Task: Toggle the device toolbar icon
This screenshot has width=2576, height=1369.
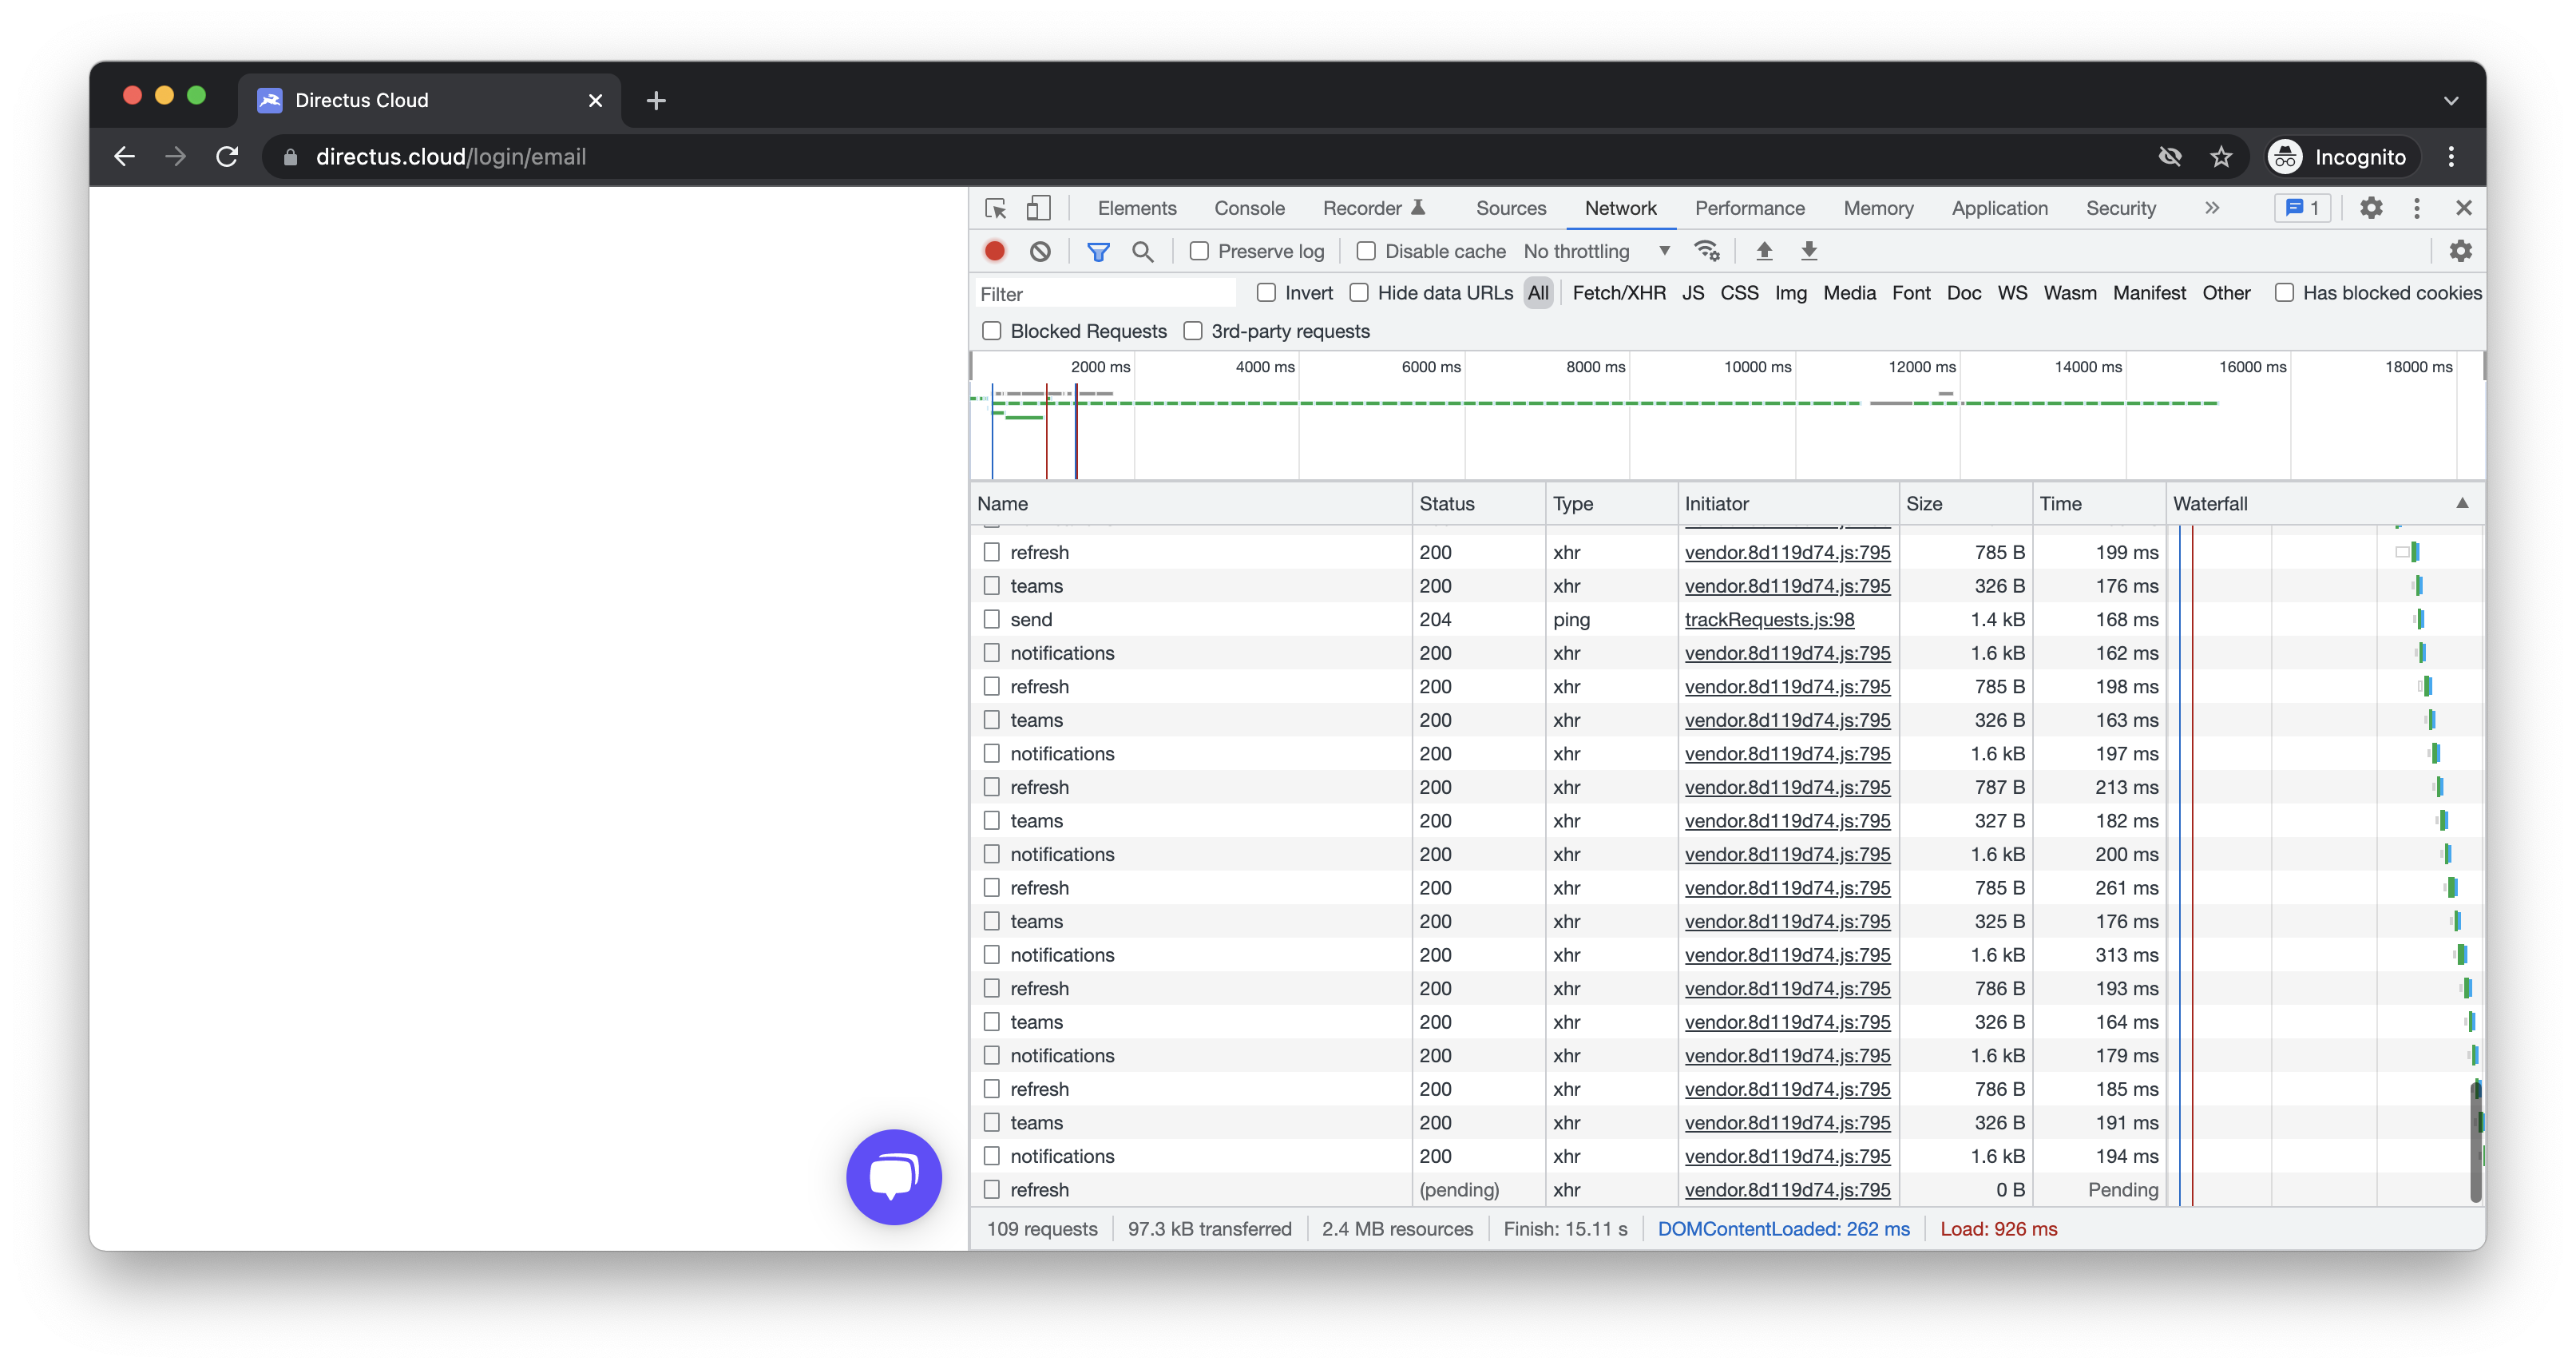Action: [x=1038, y=208]
